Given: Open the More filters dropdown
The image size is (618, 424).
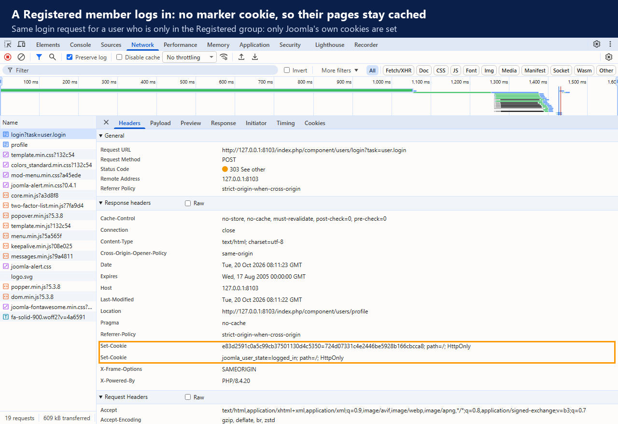Looking at the screenshot, I should point(340,70).
